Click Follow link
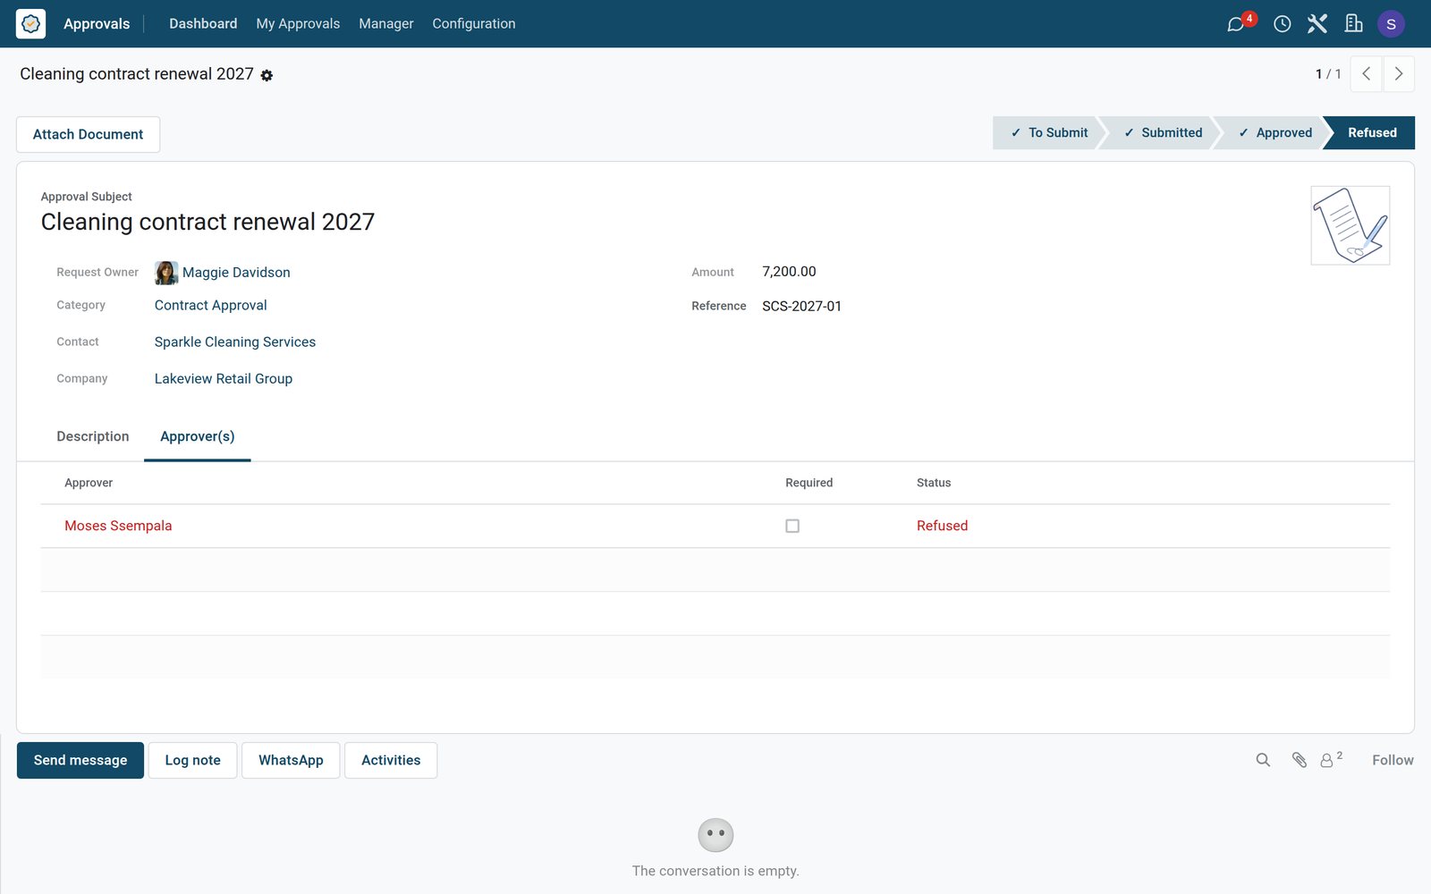Image resolution: width=1431 pixels, height=894 pixels. click(1393, 760)
